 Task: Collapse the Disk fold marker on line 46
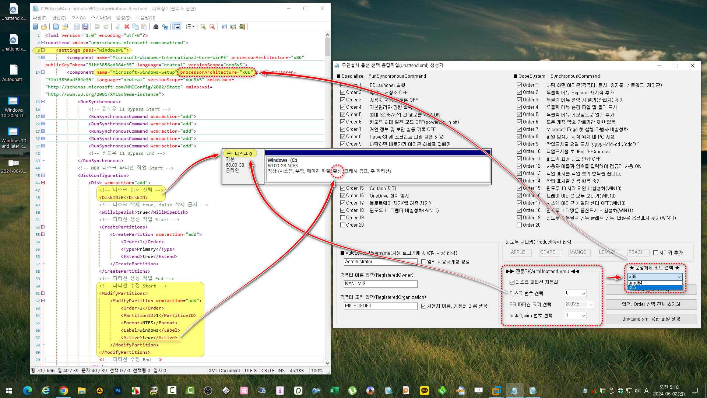coord(43,183)
